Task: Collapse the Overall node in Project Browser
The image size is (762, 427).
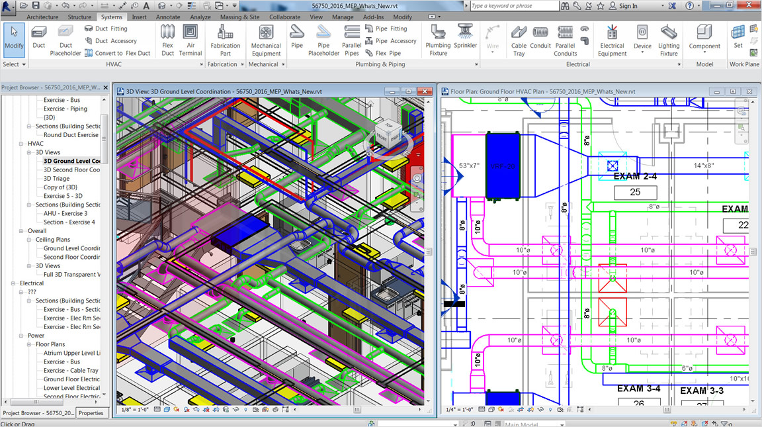Action: 22,231
